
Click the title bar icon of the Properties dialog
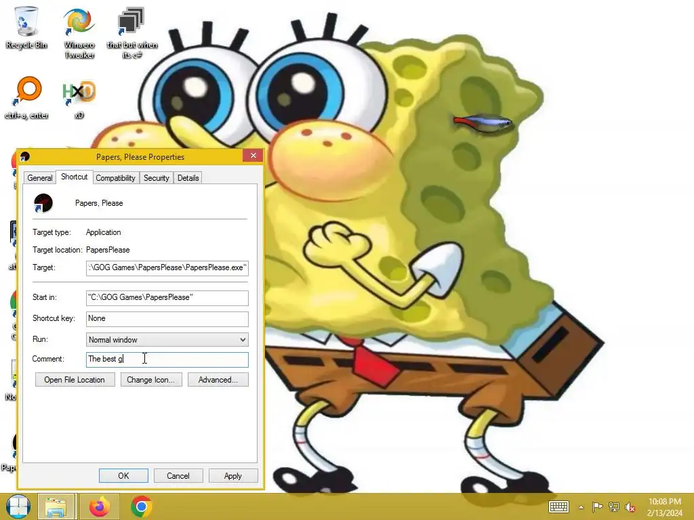coord(25,156)
